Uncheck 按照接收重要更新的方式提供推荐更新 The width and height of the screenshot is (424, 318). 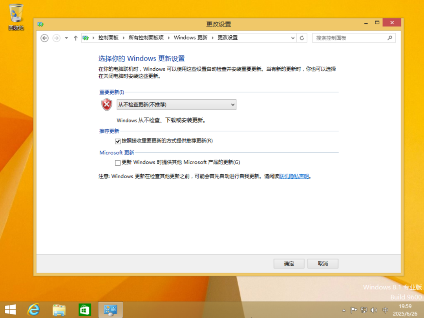pos(118,141)
